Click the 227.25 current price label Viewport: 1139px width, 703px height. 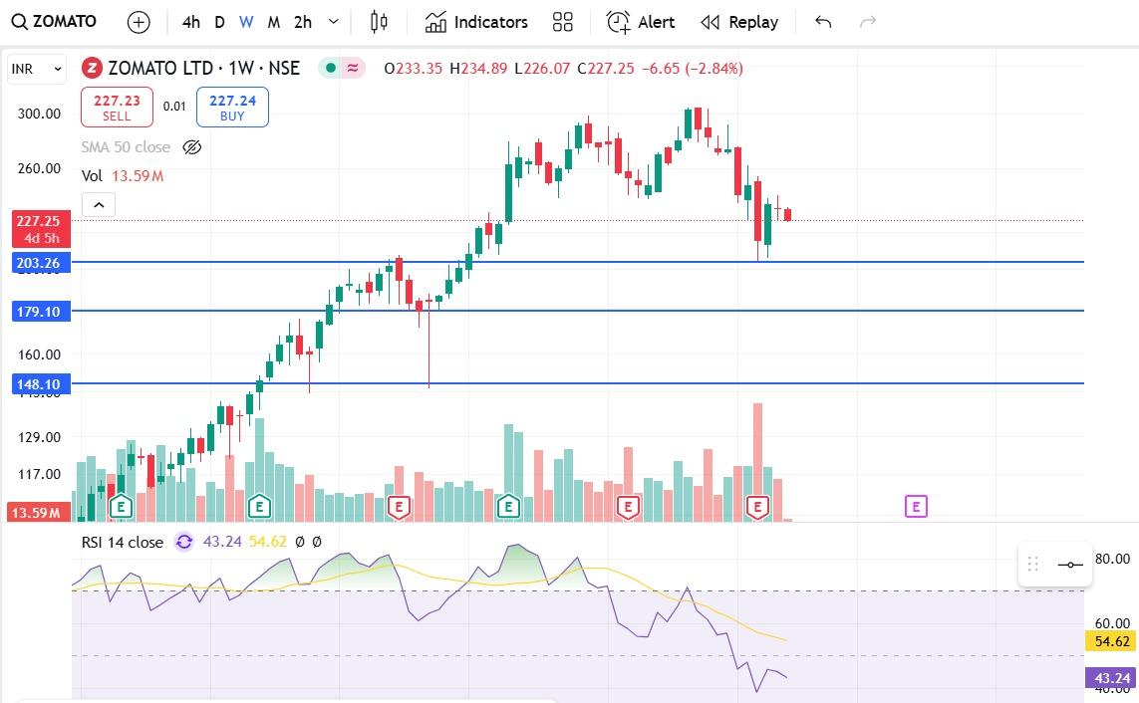(x=42, y=229)
